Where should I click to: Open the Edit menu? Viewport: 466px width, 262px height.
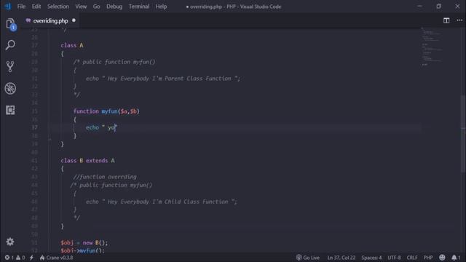pyautogui.click(x=36, y=7)
